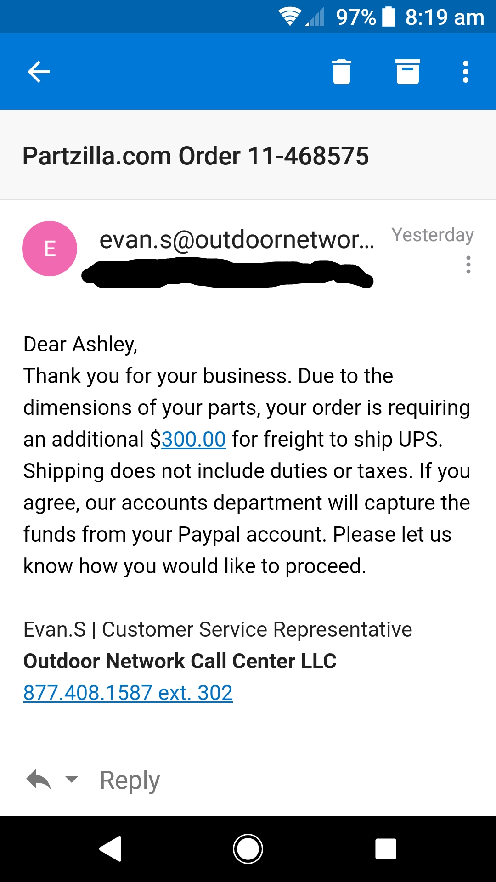The height and width of the screenshot is (882, 496).
Task: Delete this email with the trash icon
Action: 341,72
